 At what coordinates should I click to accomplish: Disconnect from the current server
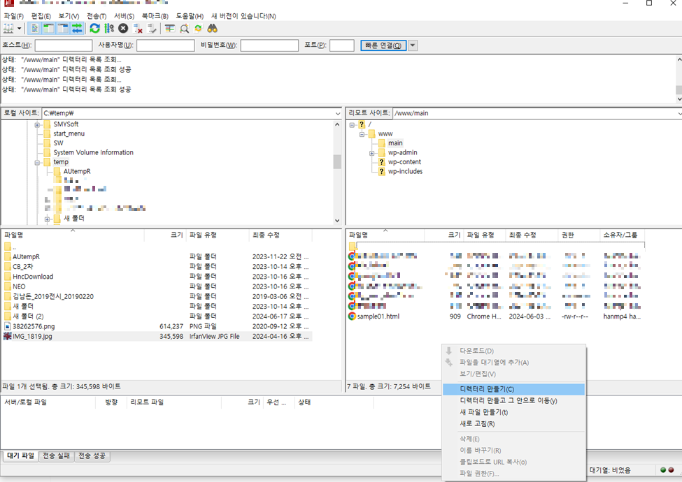click(x=138, y=28)
